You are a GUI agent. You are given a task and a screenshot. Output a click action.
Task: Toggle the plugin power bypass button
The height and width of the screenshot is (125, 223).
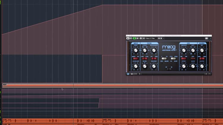(128, 39)
